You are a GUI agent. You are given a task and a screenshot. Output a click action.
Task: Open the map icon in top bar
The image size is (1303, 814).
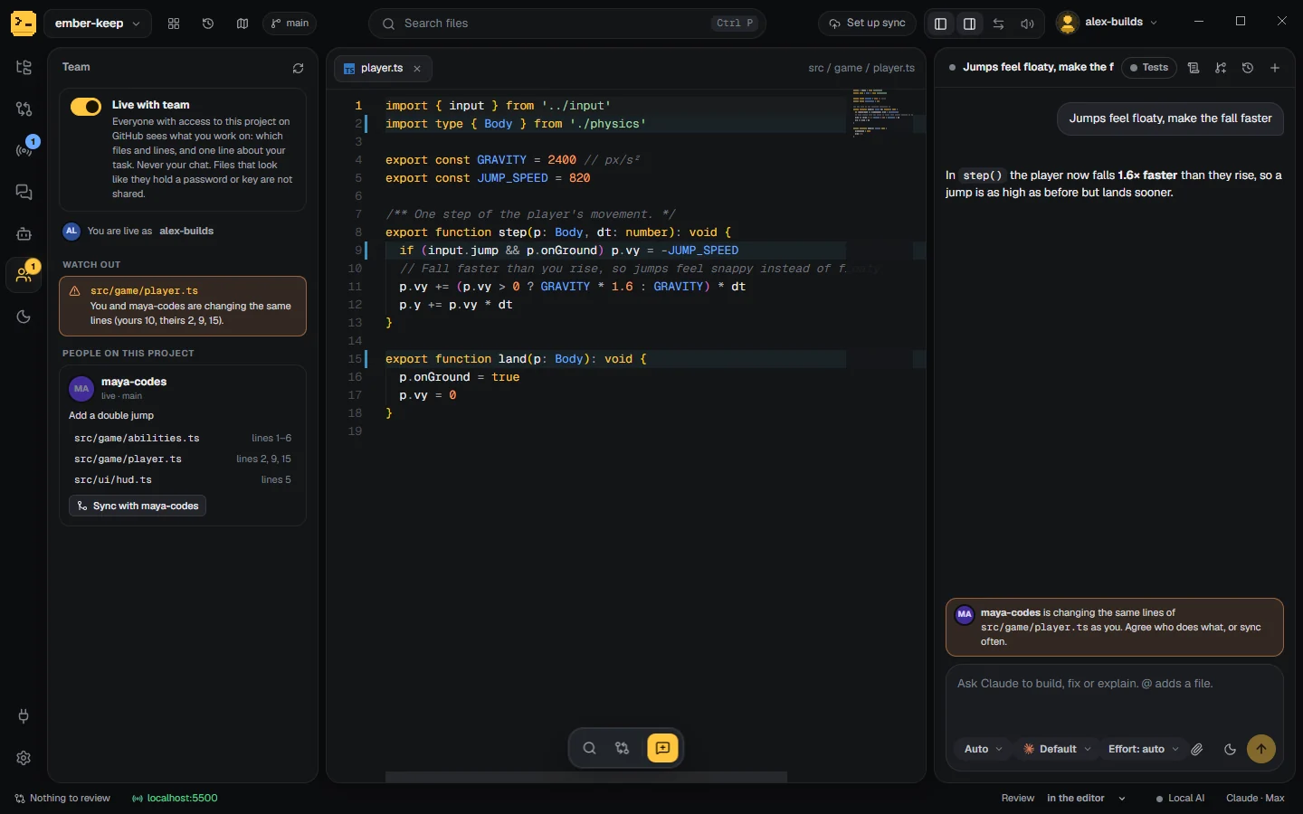243,24
